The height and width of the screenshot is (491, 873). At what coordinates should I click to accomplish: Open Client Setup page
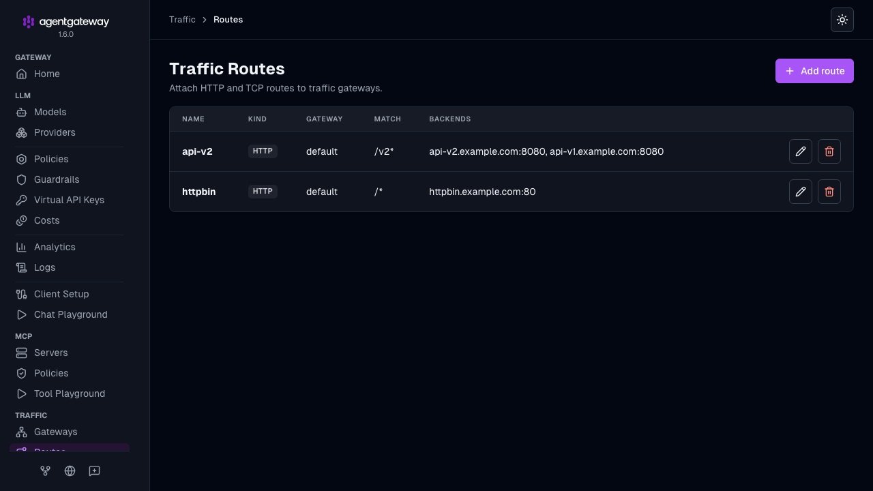tap(70, 294)
